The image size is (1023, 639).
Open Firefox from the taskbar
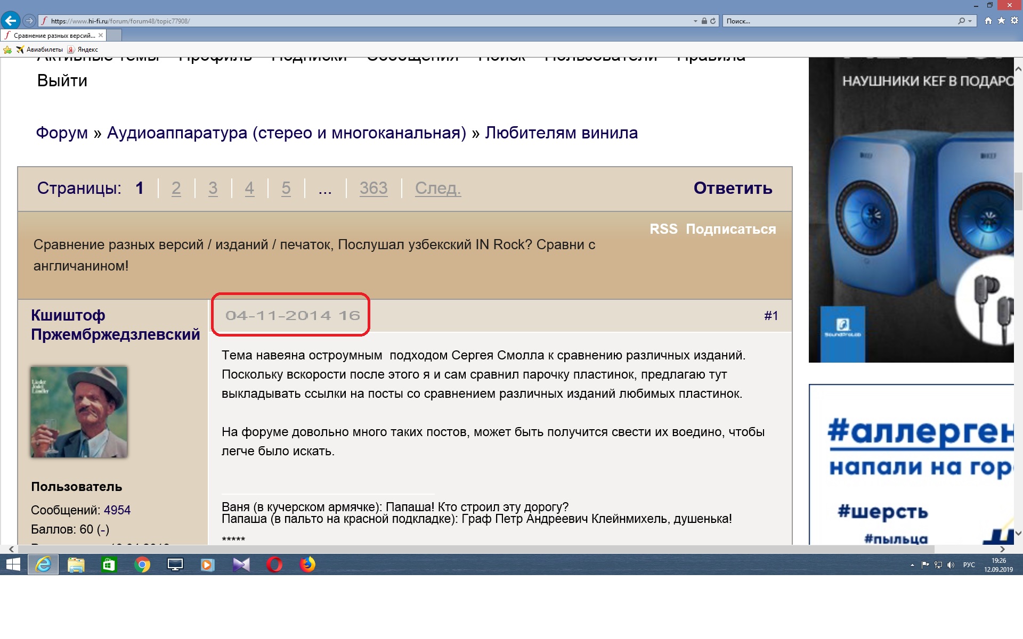pos(307,564)
